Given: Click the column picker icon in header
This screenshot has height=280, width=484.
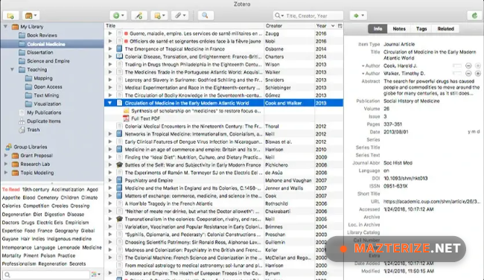Looking at the screenshot, I should click(340, 26).
